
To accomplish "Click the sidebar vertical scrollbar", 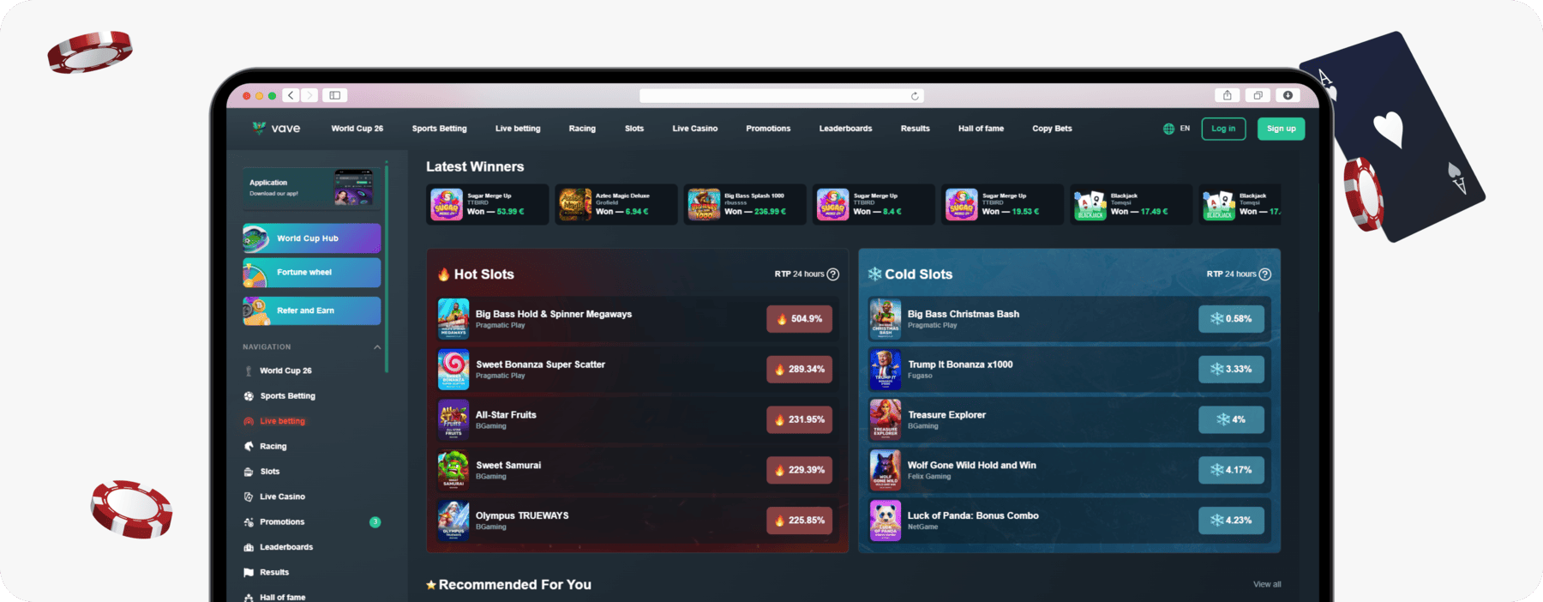I will [x=387, y=268].
